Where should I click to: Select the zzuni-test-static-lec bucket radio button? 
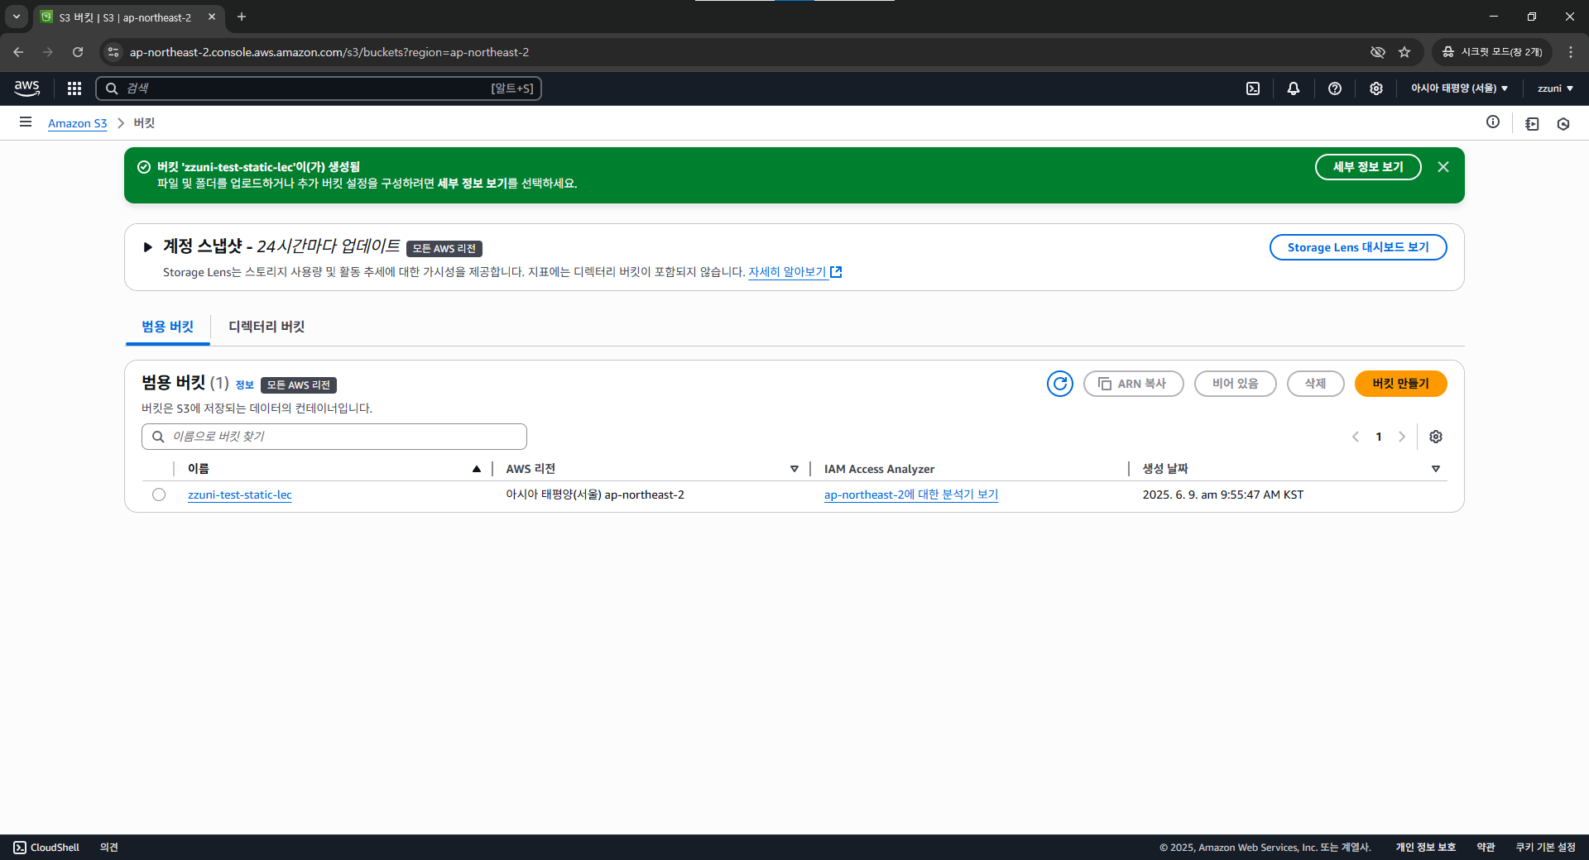159,494
